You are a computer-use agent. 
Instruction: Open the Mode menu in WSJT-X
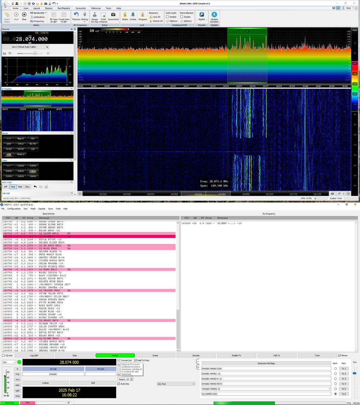tap(33, 209)
